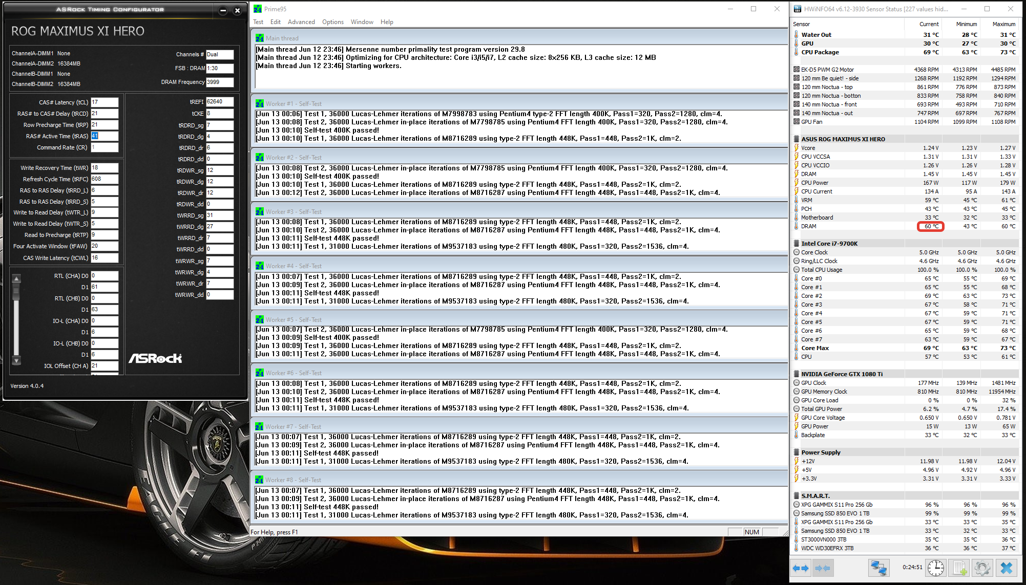Image resolution: width=1026 pixels, height=585 pixels.
Task: Click the CAS# Latency (tCL) value field
Action: click(104, 102)
